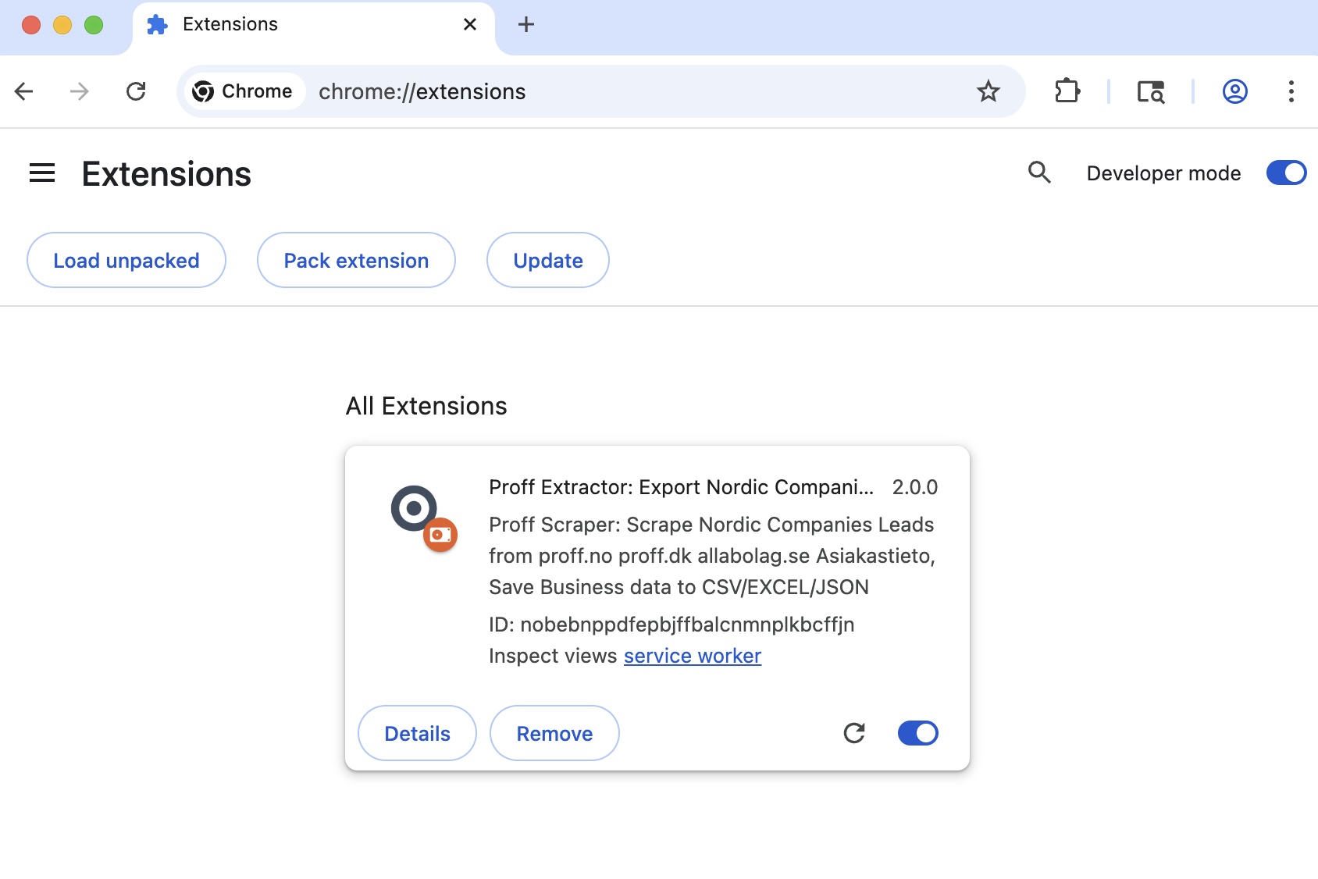Navigate back using the back arrow
The image size is (1318, 879).
click(x=25, y=91)
